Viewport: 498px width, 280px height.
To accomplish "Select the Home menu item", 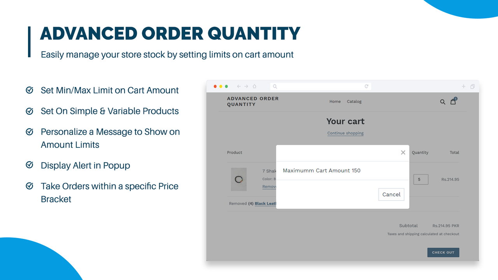I will [x=335, y=101].
